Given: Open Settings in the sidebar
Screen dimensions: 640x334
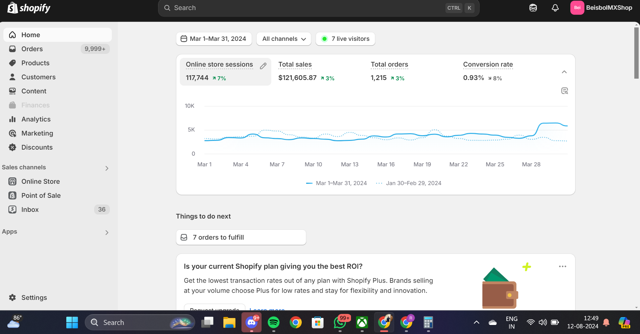Looking at the screenshot, I should (x=58, y=298).
